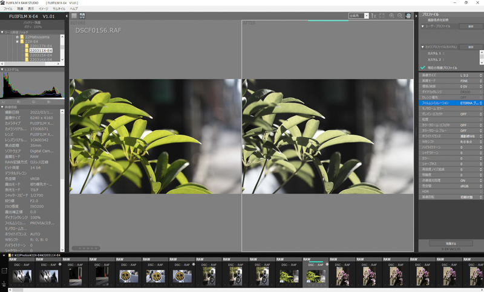Viewport: 484px width, 292px height.
Task: Adjust the WB shift R:0 B:0 value
Action: 451,142
